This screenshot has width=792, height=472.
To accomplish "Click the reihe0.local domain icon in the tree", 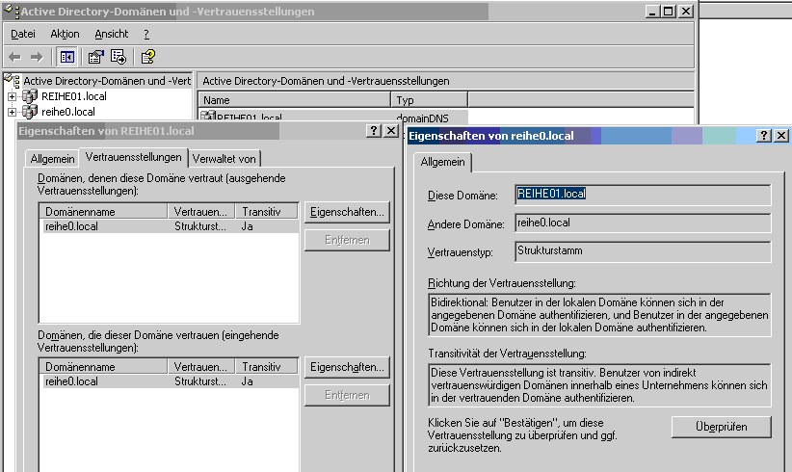I will tap(30, 112).
